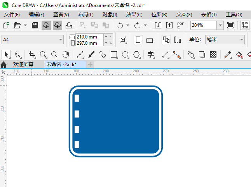
Task: Print the document
Action: 69,25
